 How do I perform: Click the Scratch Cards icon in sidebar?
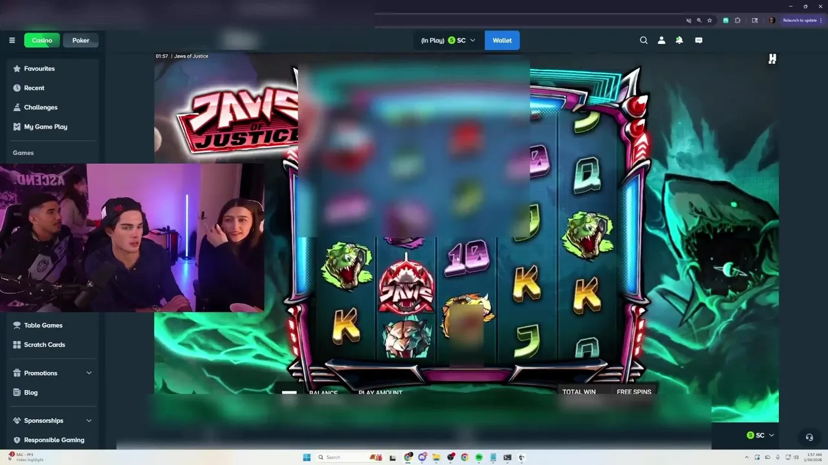click(x=17, y=345)
